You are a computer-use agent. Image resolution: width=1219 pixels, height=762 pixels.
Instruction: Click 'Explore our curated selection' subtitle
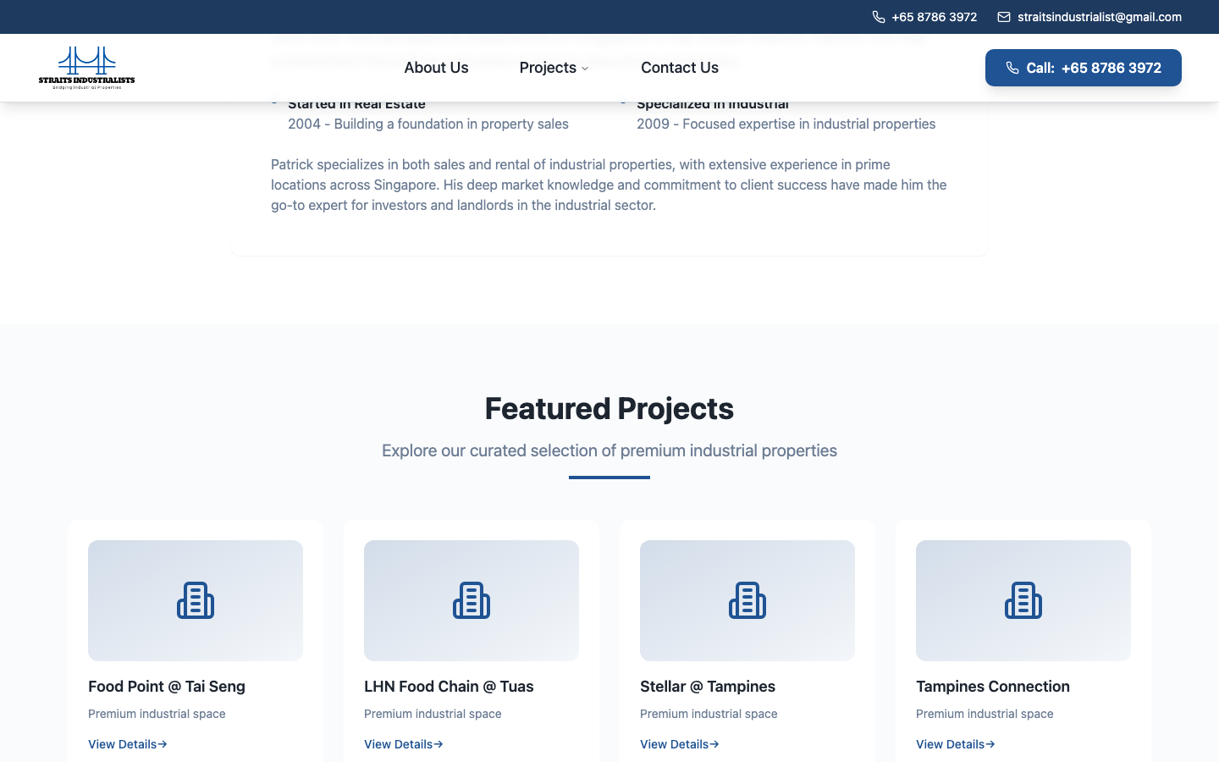click(609, 450)
